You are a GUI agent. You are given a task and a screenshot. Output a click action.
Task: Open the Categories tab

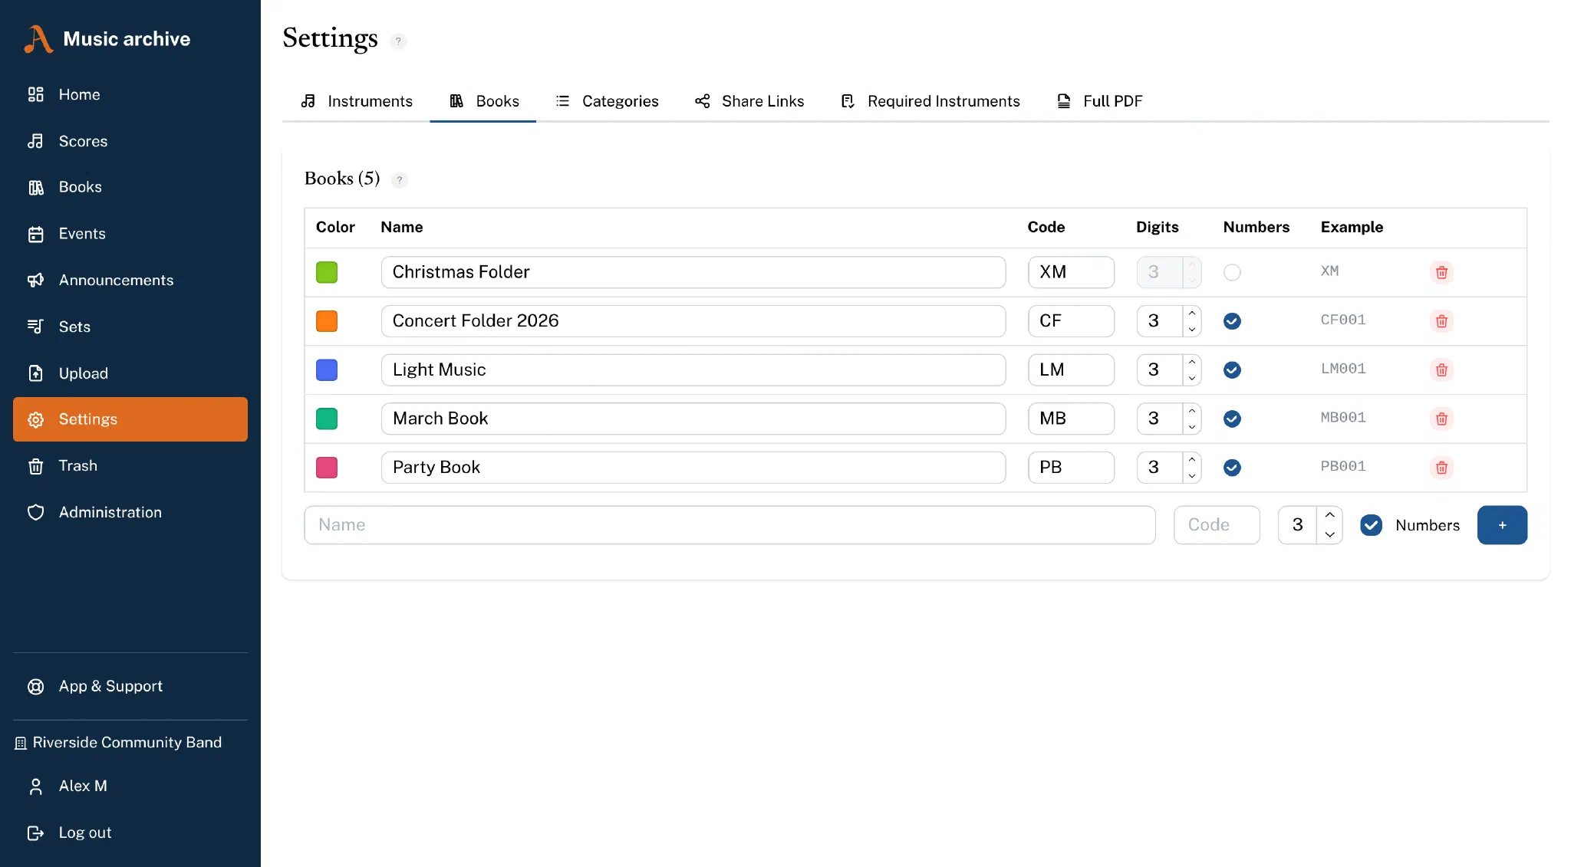point(607,101)
